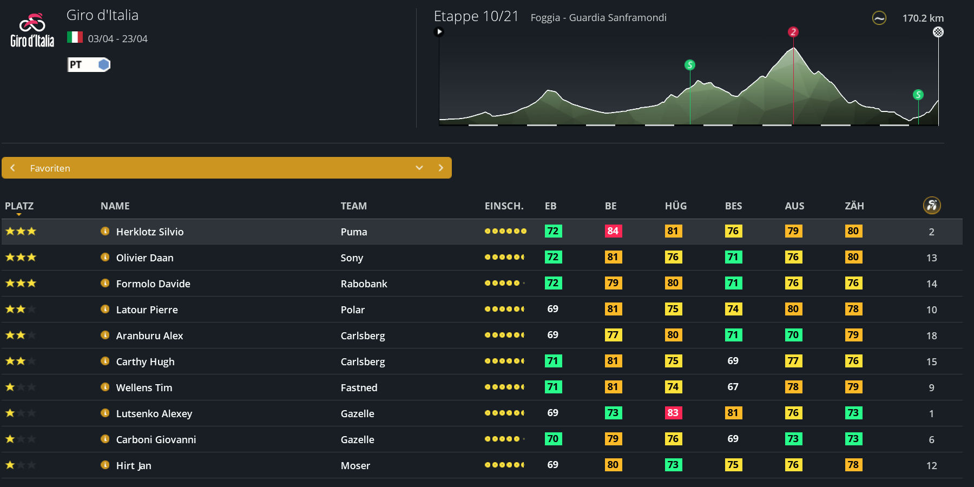Sort by the PLATZ column header
The height and width of the screenshot is (487, 974).
pos(19,206)
